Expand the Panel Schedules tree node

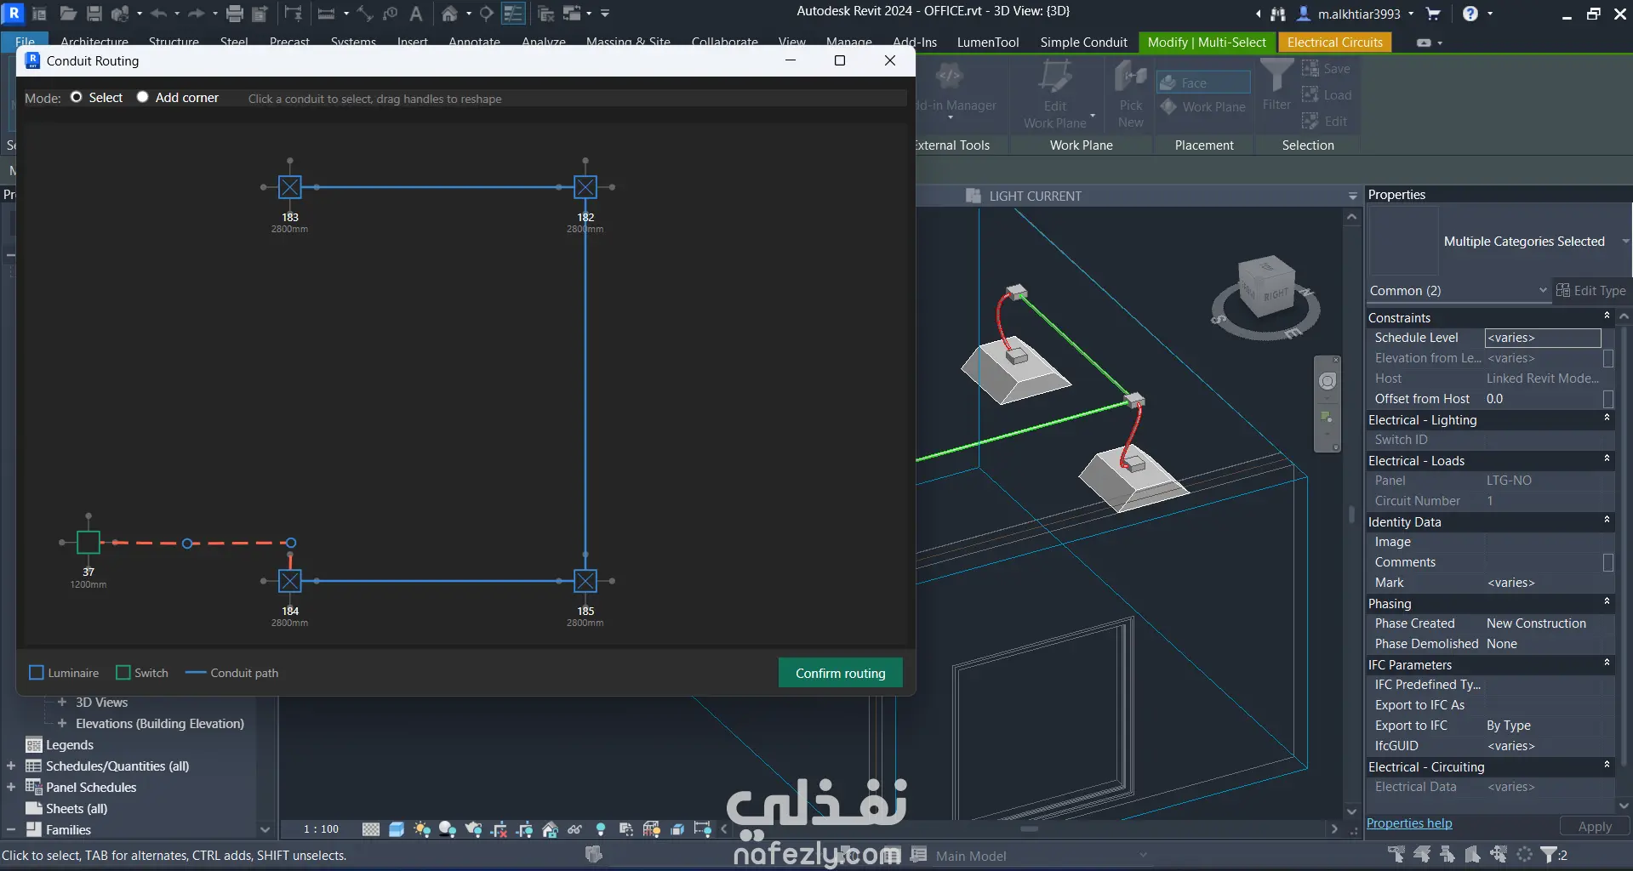11,787
